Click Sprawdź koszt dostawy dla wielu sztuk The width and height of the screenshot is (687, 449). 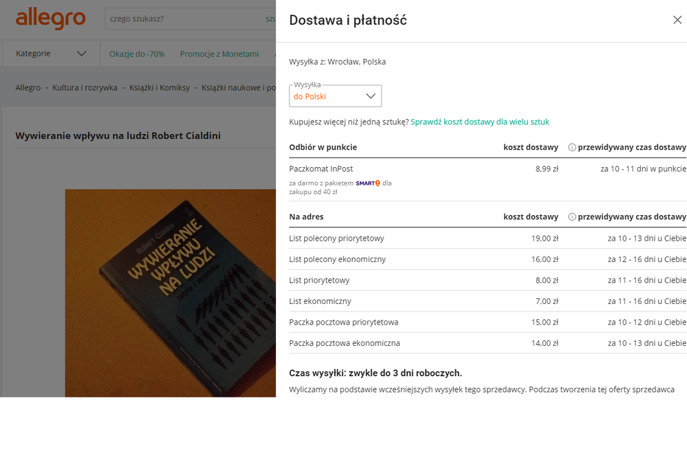tap(480, 122)
